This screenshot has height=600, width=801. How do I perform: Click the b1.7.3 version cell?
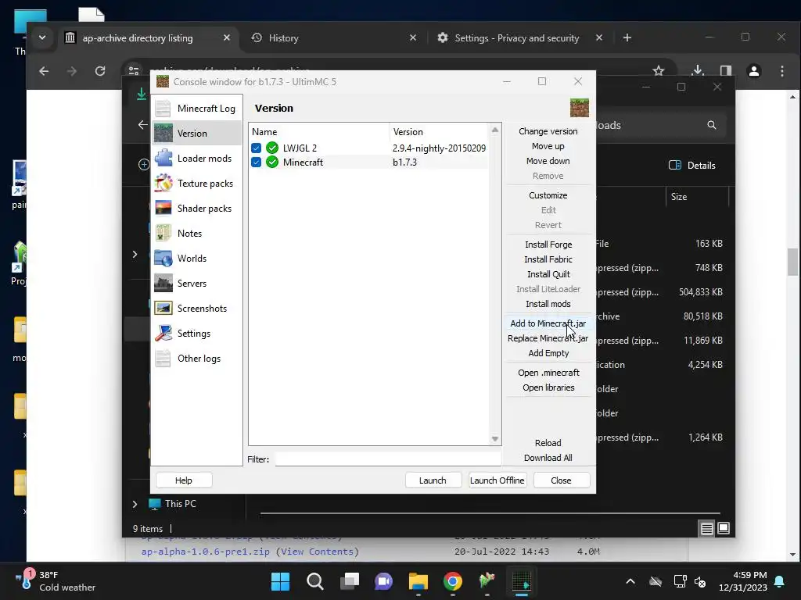point(404,162)
